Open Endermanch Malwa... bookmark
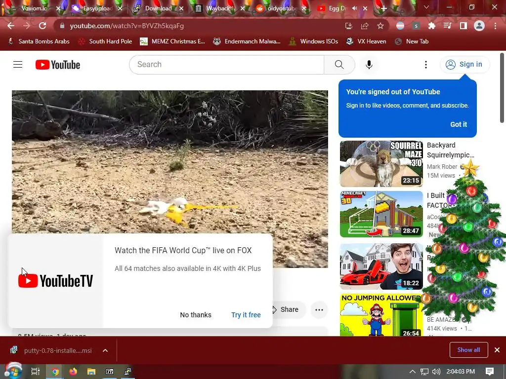The width and height of the screenshot is (506, 379). tap(247, 41)
